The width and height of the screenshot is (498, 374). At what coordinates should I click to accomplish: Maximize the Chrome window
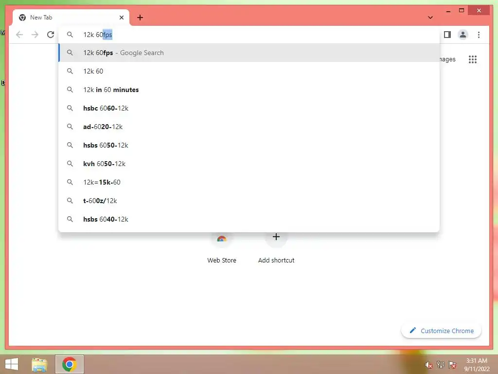tap(462, 11)
